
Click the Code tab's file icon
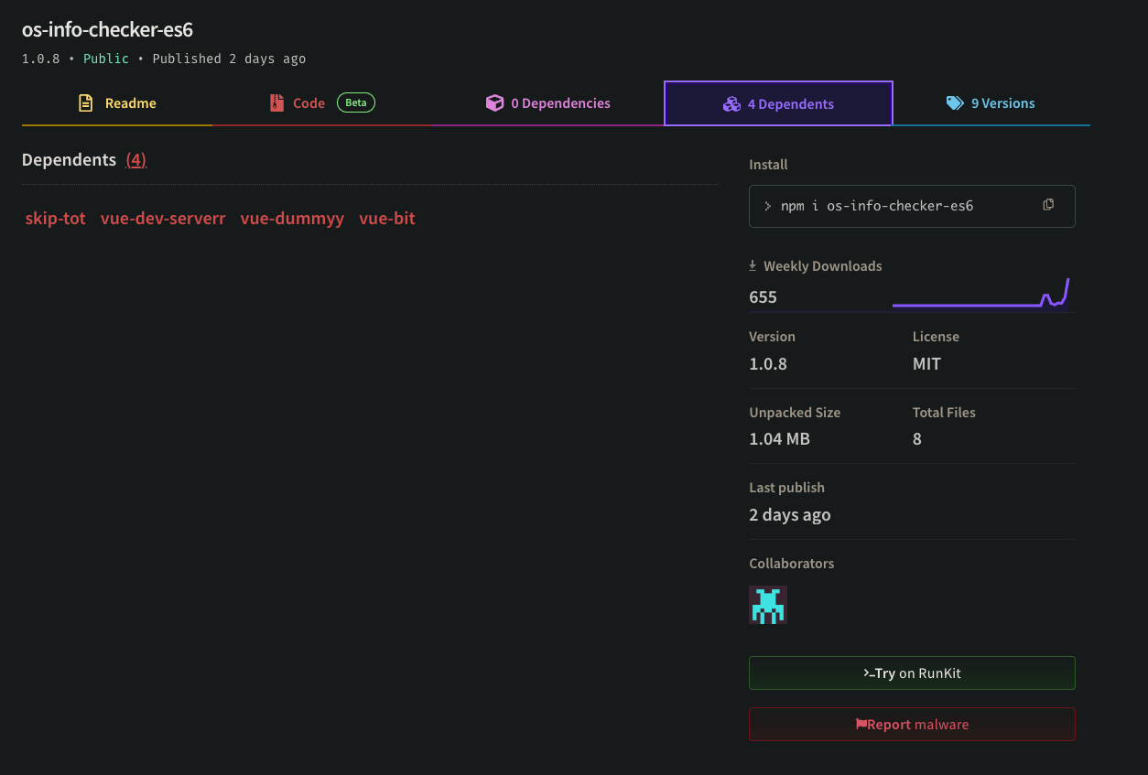[x=276, y=103]
